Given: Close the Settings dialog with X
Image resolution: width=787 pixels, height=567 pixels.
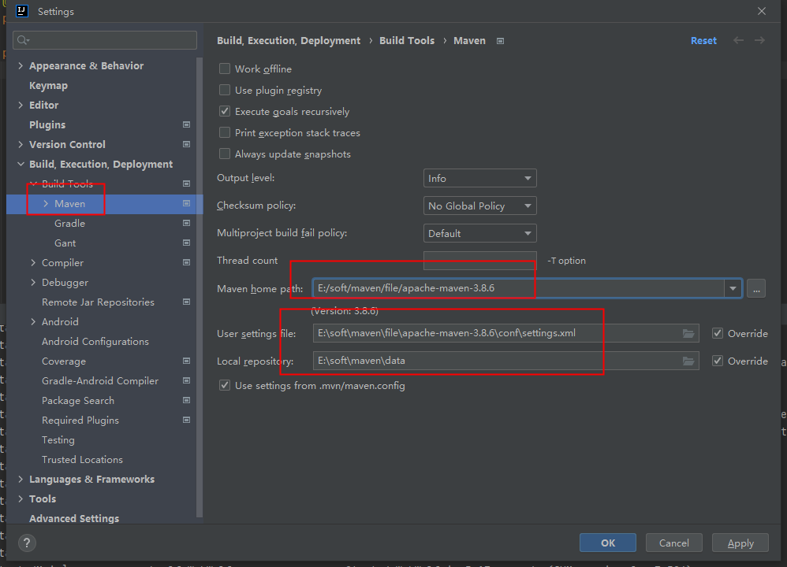Looking at the screenshot, I should click(762, 11).
